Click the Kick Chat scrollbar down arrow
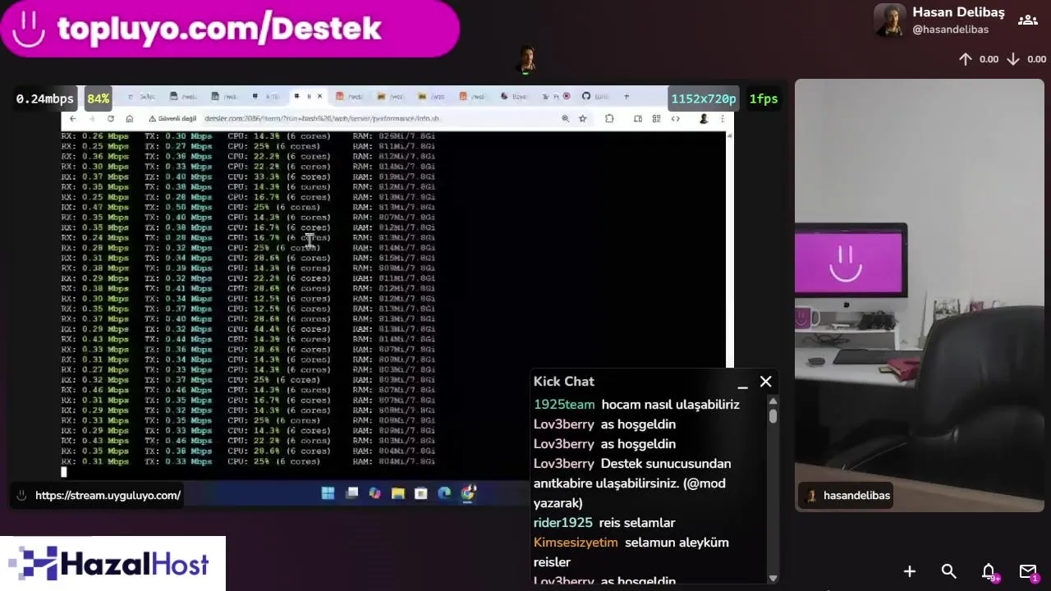This screenshot has height=591, width=1051. point(773,578)
